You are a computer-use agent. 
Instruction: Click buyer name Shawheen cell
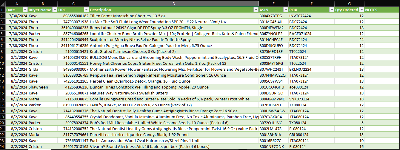(43, 87)
